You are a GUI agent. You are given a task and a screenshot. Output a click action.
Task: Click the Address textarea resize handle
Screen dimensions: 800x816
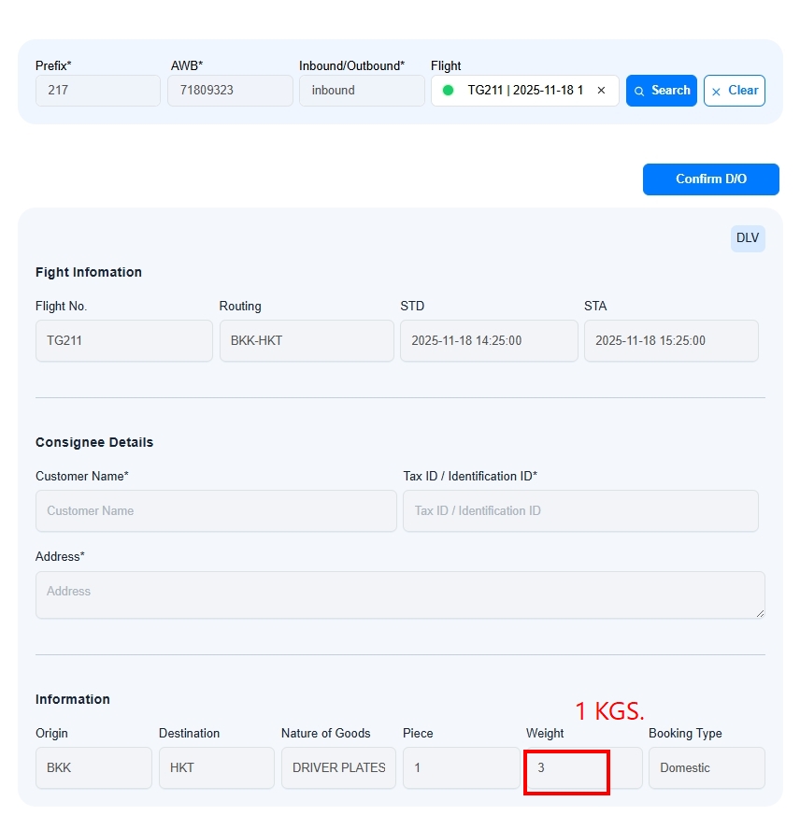click(x=760, y=613)
